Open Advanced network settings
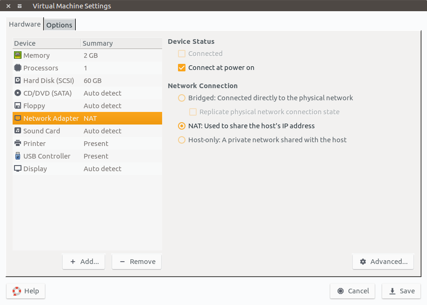 click(x=383, y=262)
